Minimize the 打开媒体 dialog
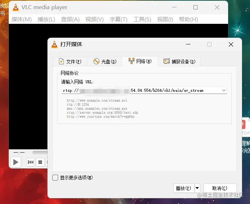Image resolution: width=250 pixels, height=204 pixels. (188, 44)
